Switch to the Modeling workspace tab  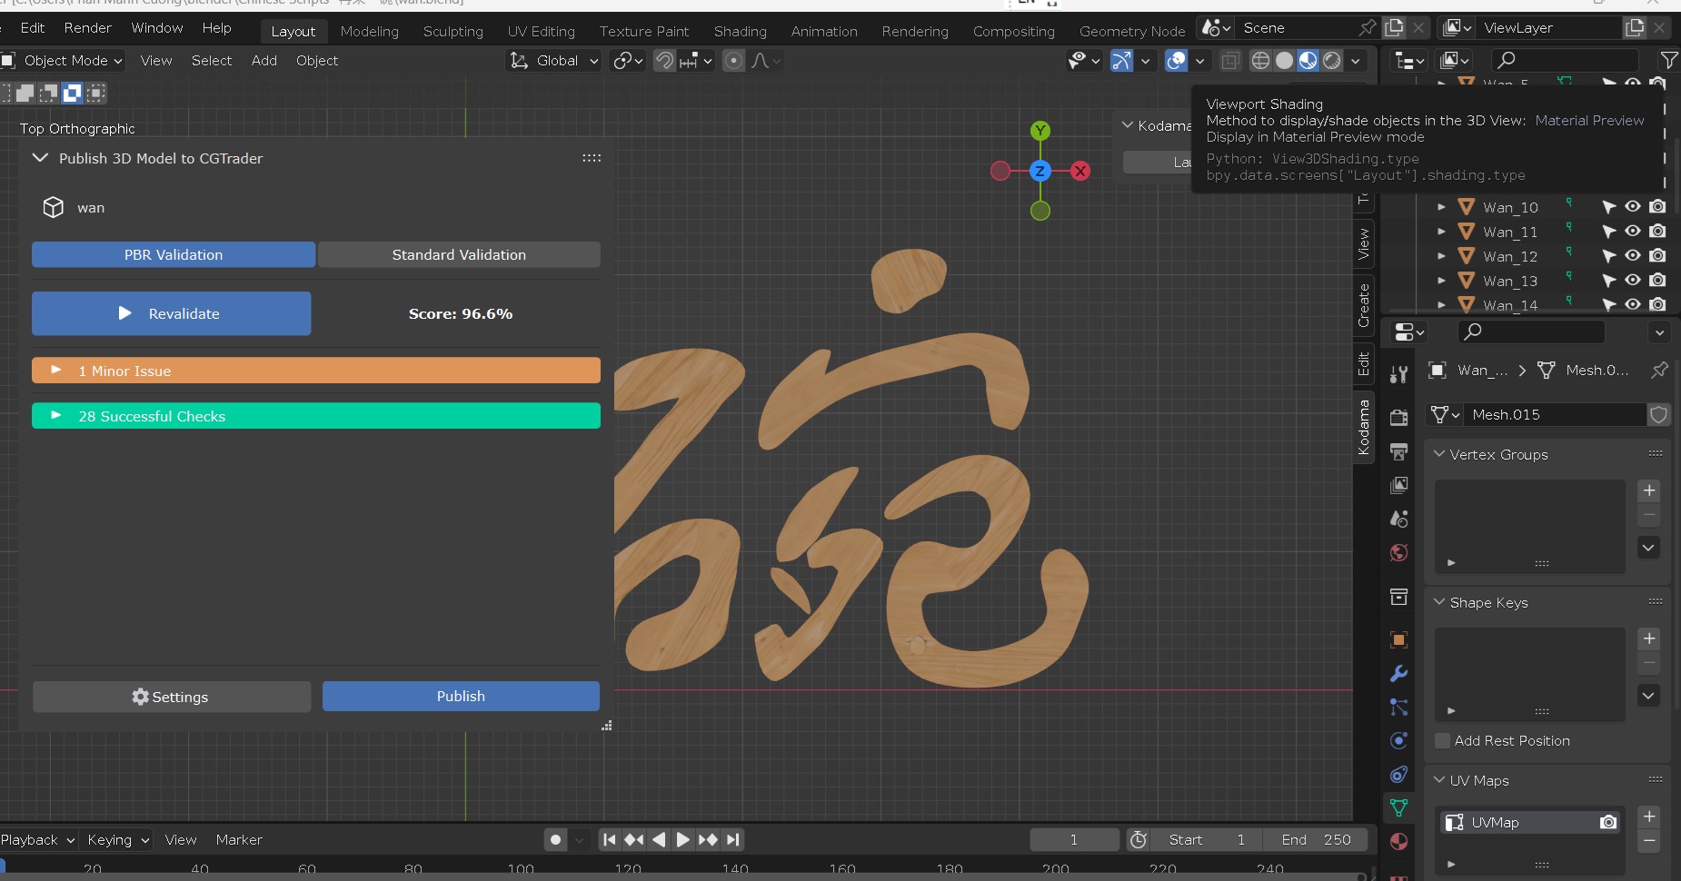point(370,31)
